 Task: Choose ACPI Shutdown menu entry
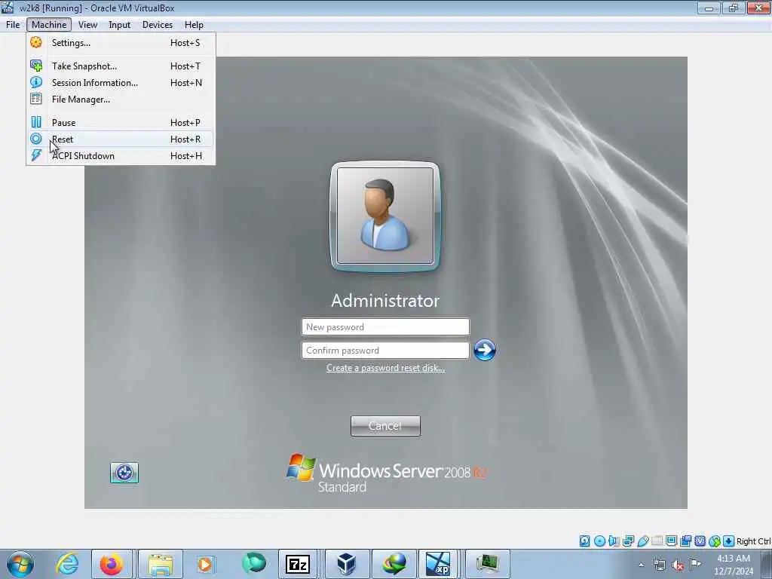[x=121, y=156]
